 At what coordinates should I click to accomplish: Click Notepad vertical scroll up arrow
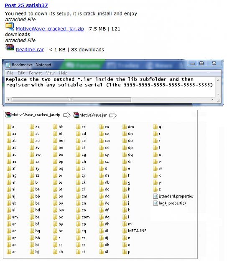[218, 80]
